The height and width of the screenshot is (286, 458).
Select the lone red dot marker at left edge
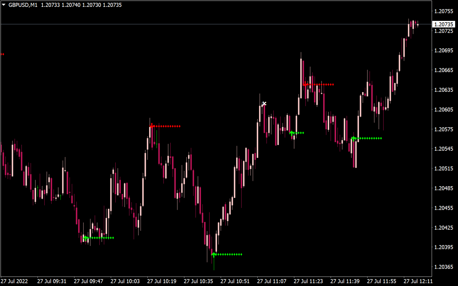pos(3,54)
